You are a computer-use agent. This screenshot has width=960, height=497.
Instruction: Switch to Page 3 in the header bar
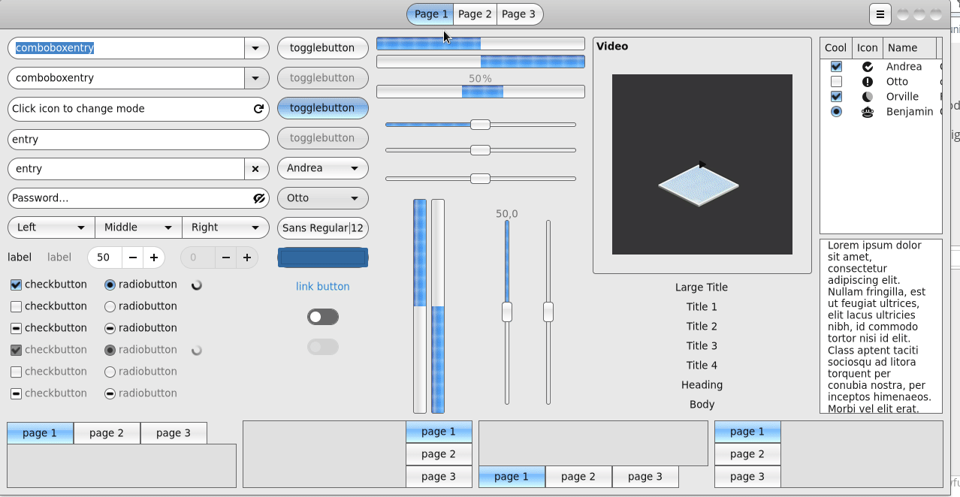pyautogui.click(x=519, y=14)
